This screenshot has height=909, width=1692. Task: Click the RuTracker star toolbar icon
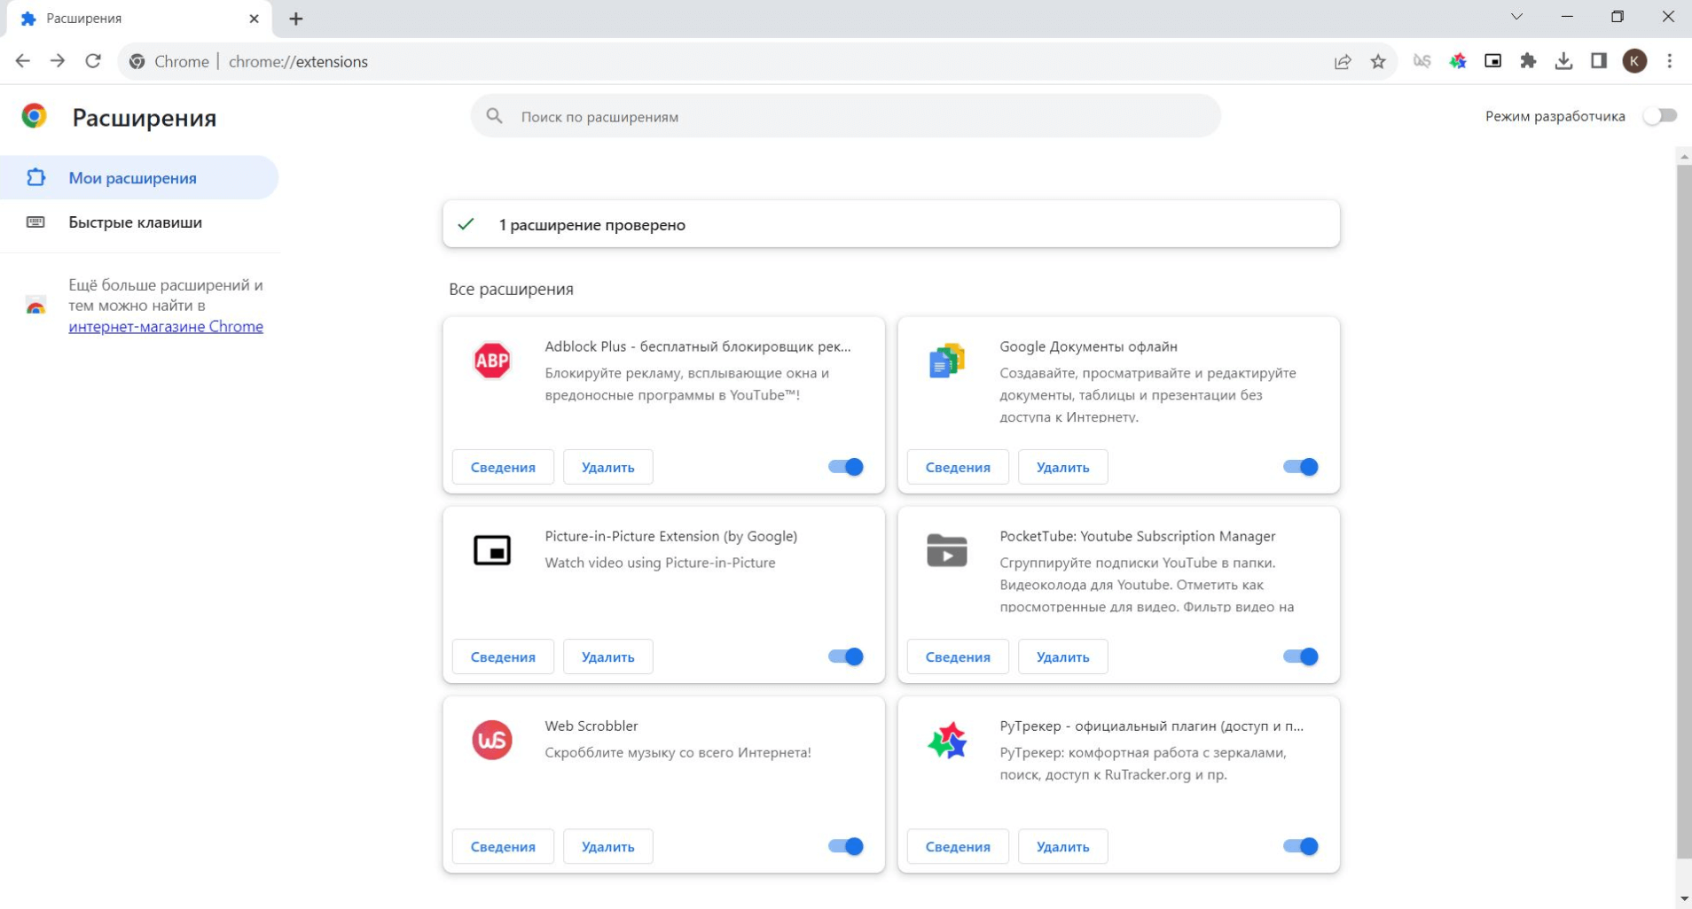[x=1458, y=61]
